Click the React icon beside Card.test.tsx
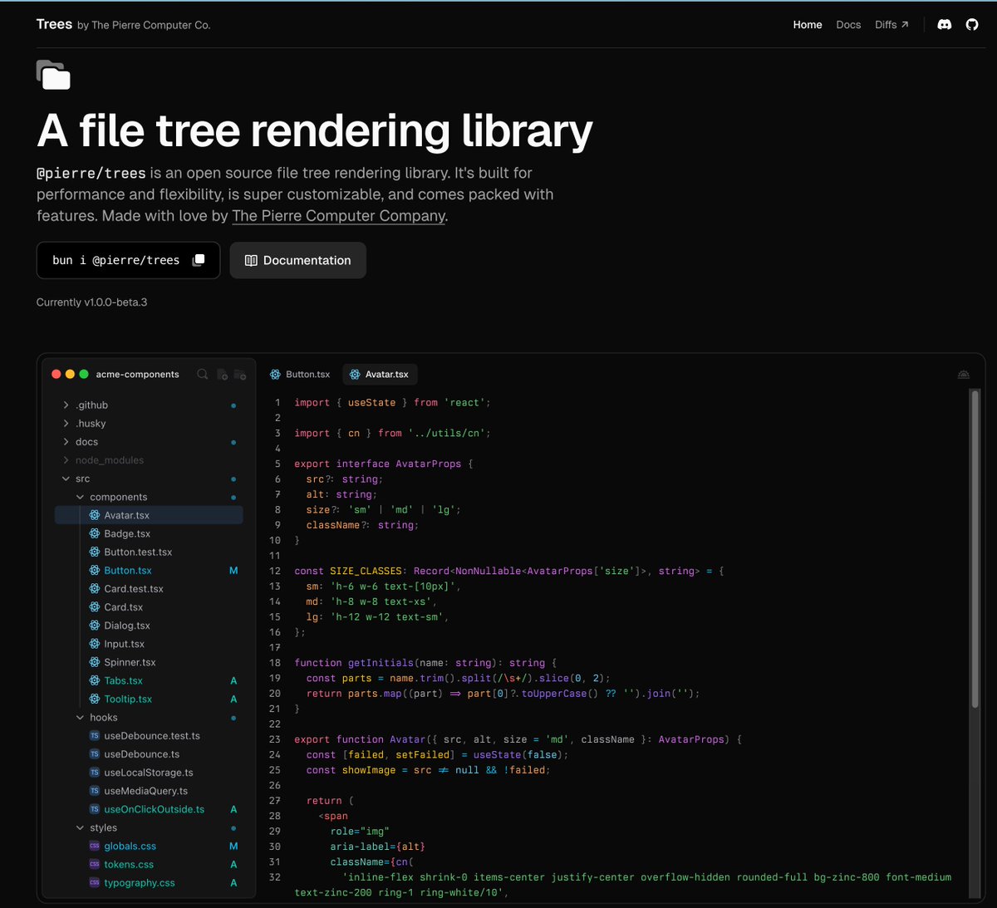The image size is (997, 908). (95, 588)
